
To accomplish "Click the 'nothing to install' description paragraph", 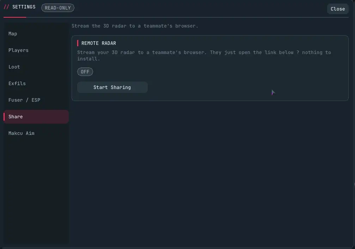I will tap(204, 55).
